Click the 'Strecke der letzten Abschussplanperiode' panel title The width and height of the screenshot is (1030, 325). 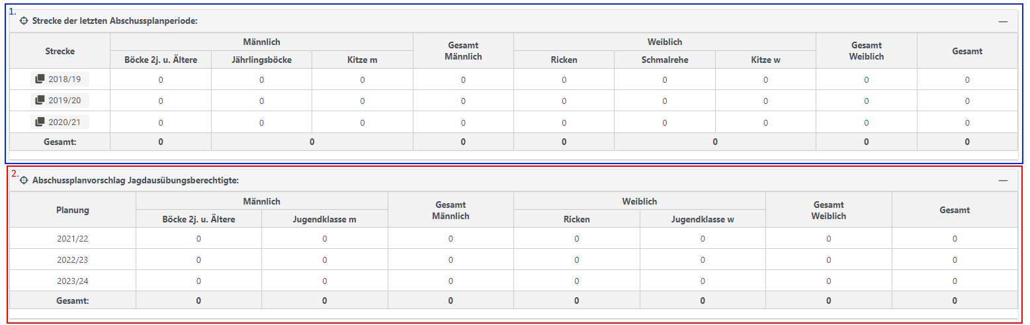[115, 21]
